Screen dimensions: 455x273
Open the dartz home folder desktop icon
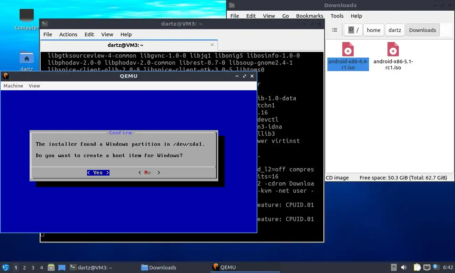[x=27, y=61]
